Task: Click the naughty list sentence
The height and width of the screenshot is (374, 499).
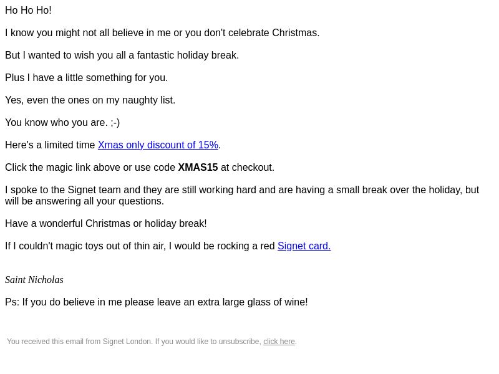Action: pos(90,100)
